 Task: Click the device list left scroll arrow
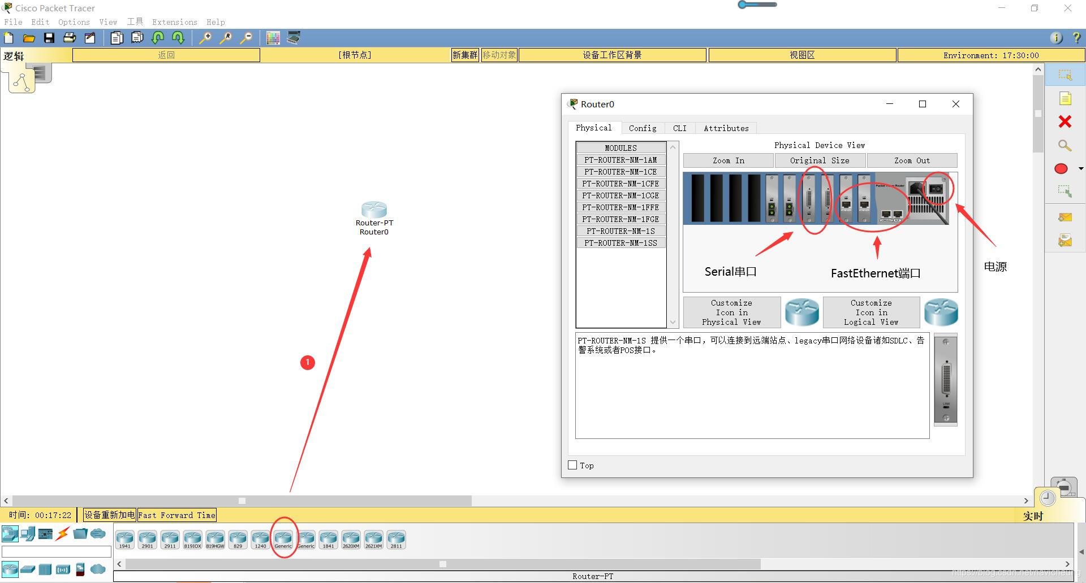pyautogui.click(x=119, y=564)
